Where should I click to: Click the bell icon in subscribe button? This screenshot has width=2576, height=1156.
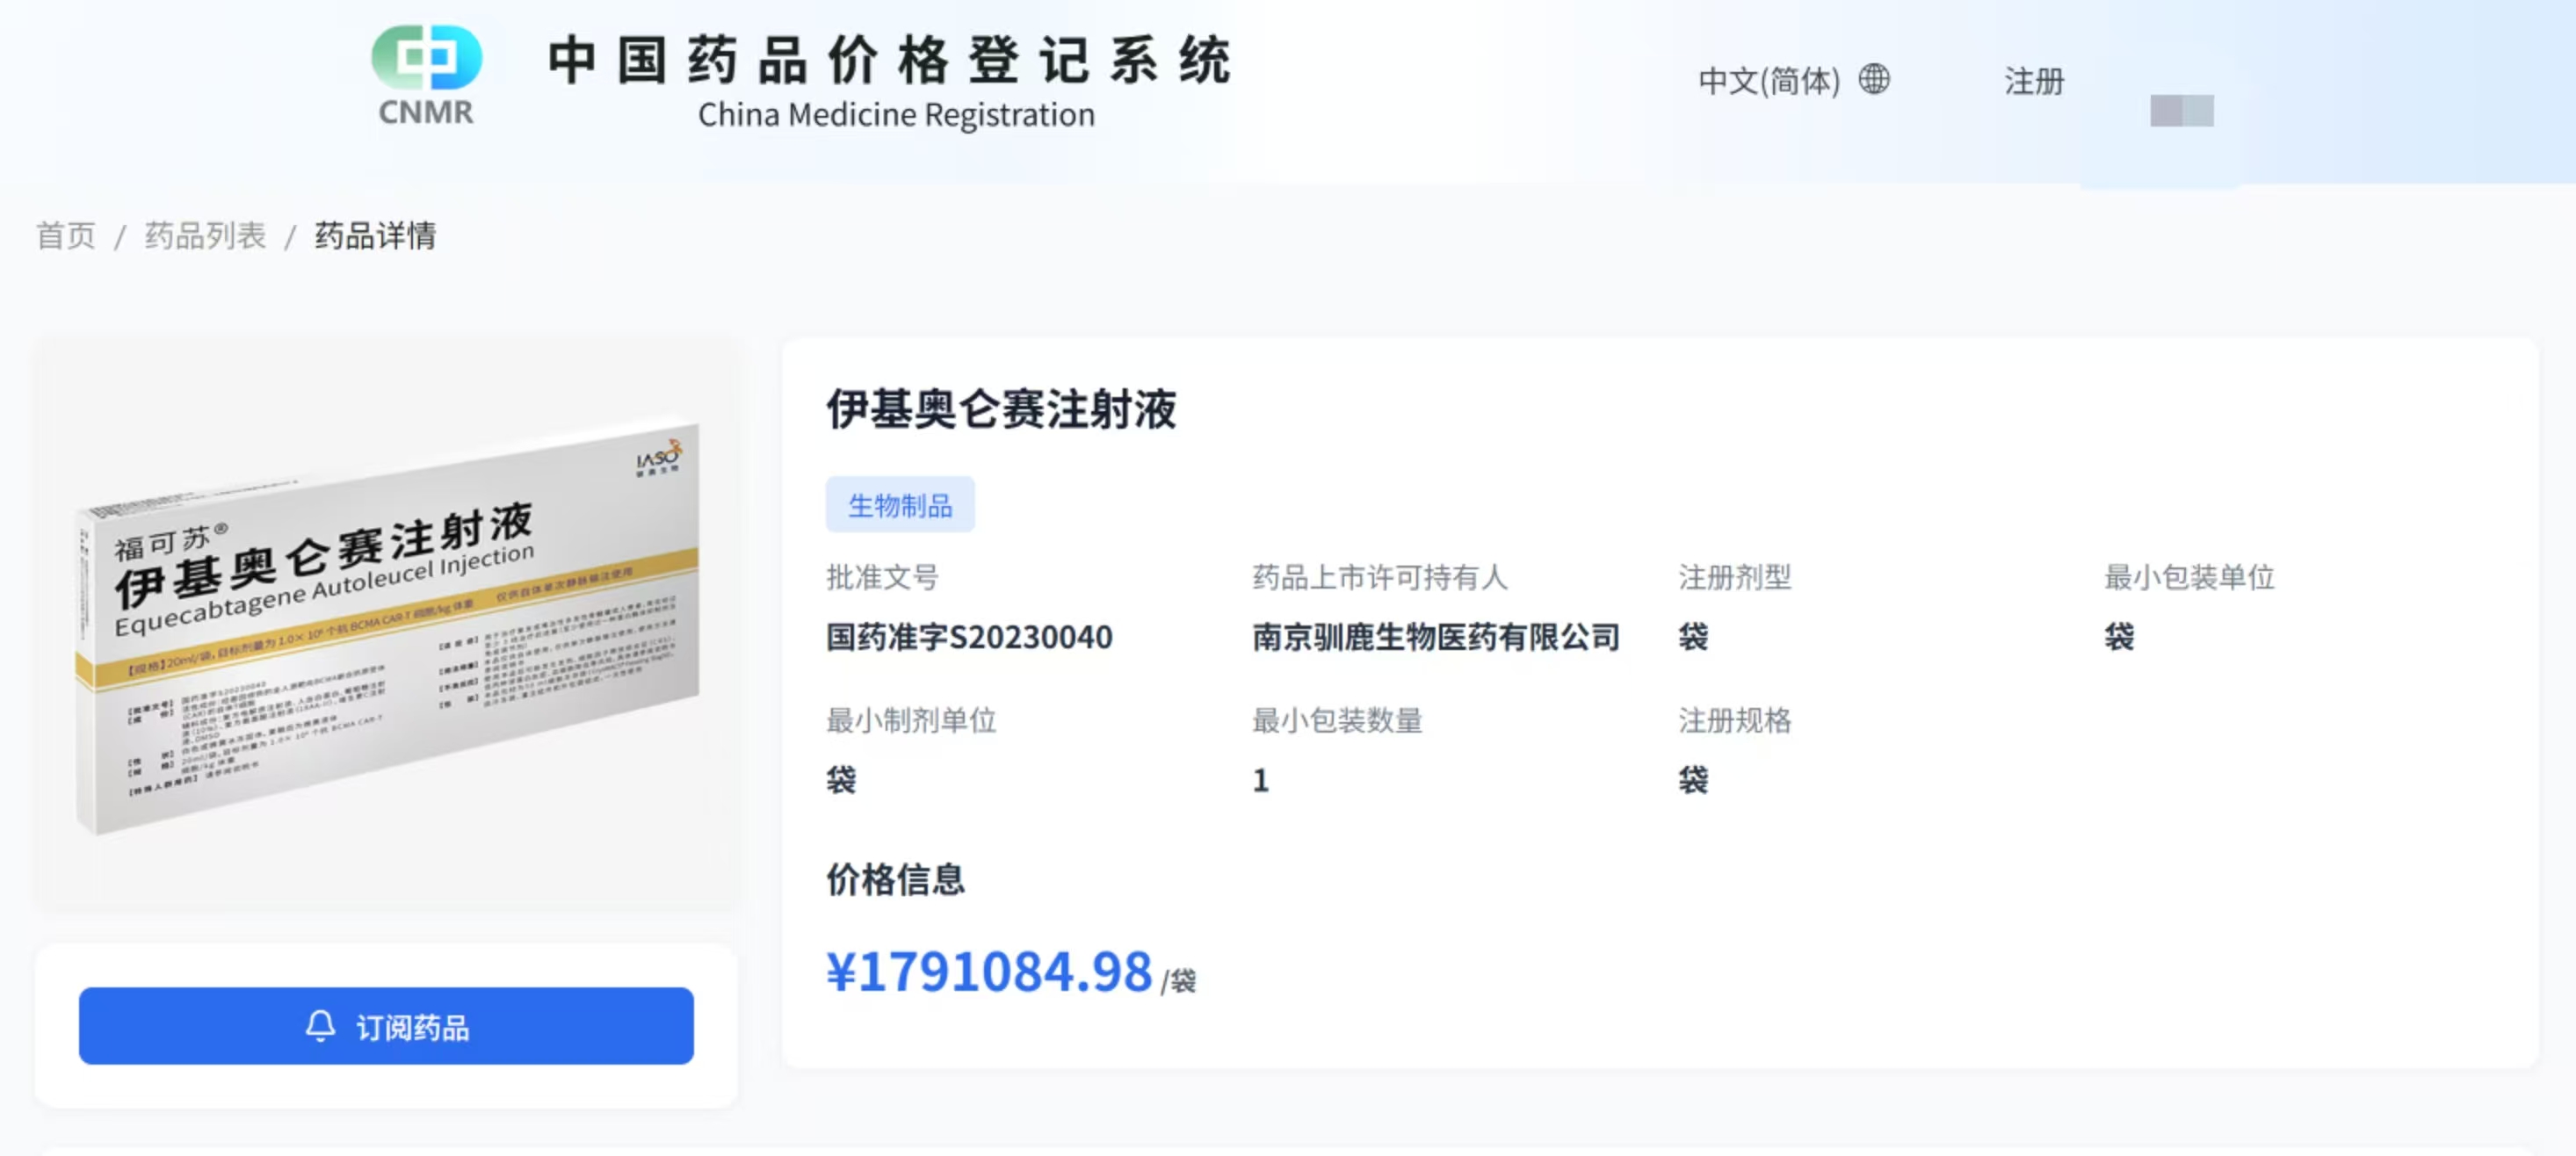321,1026
